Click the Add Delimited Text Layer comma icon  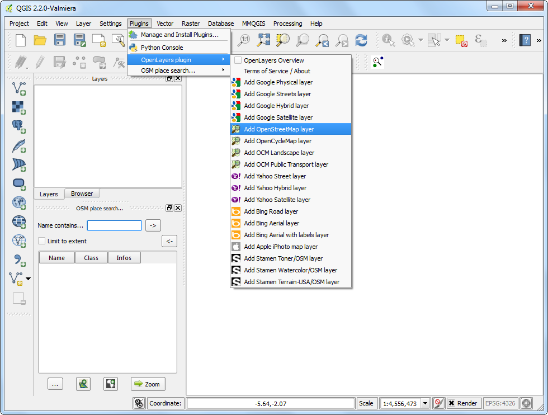tap(19, 260)
